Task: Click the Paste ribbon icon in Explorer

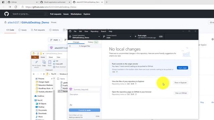Action: pyautogui.click(x=50, y=63)
